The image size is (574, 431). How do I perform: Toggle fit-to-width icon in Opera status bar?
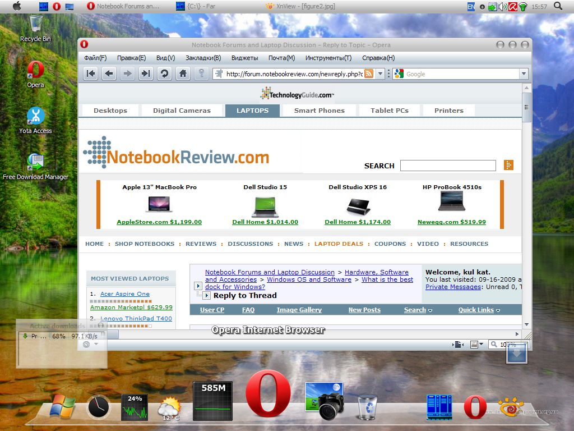[x=457, y=345]
